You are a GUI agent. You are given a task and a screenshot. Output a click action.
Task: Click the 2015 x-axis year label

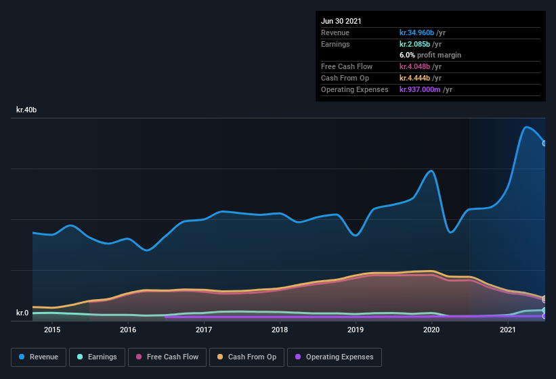point(52,330)
